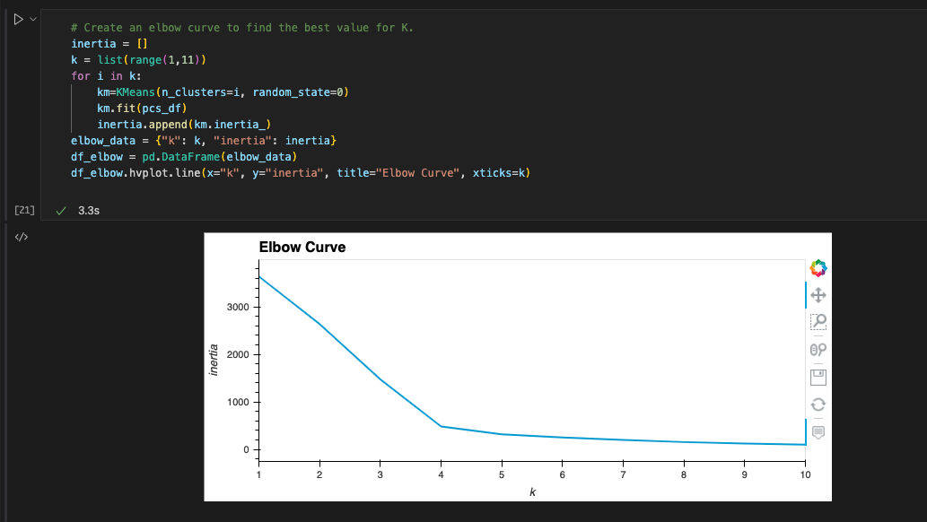Click y-axis tick label 3000
The height and width of the screenshot is (522, 927).
(x=238, y=307)
